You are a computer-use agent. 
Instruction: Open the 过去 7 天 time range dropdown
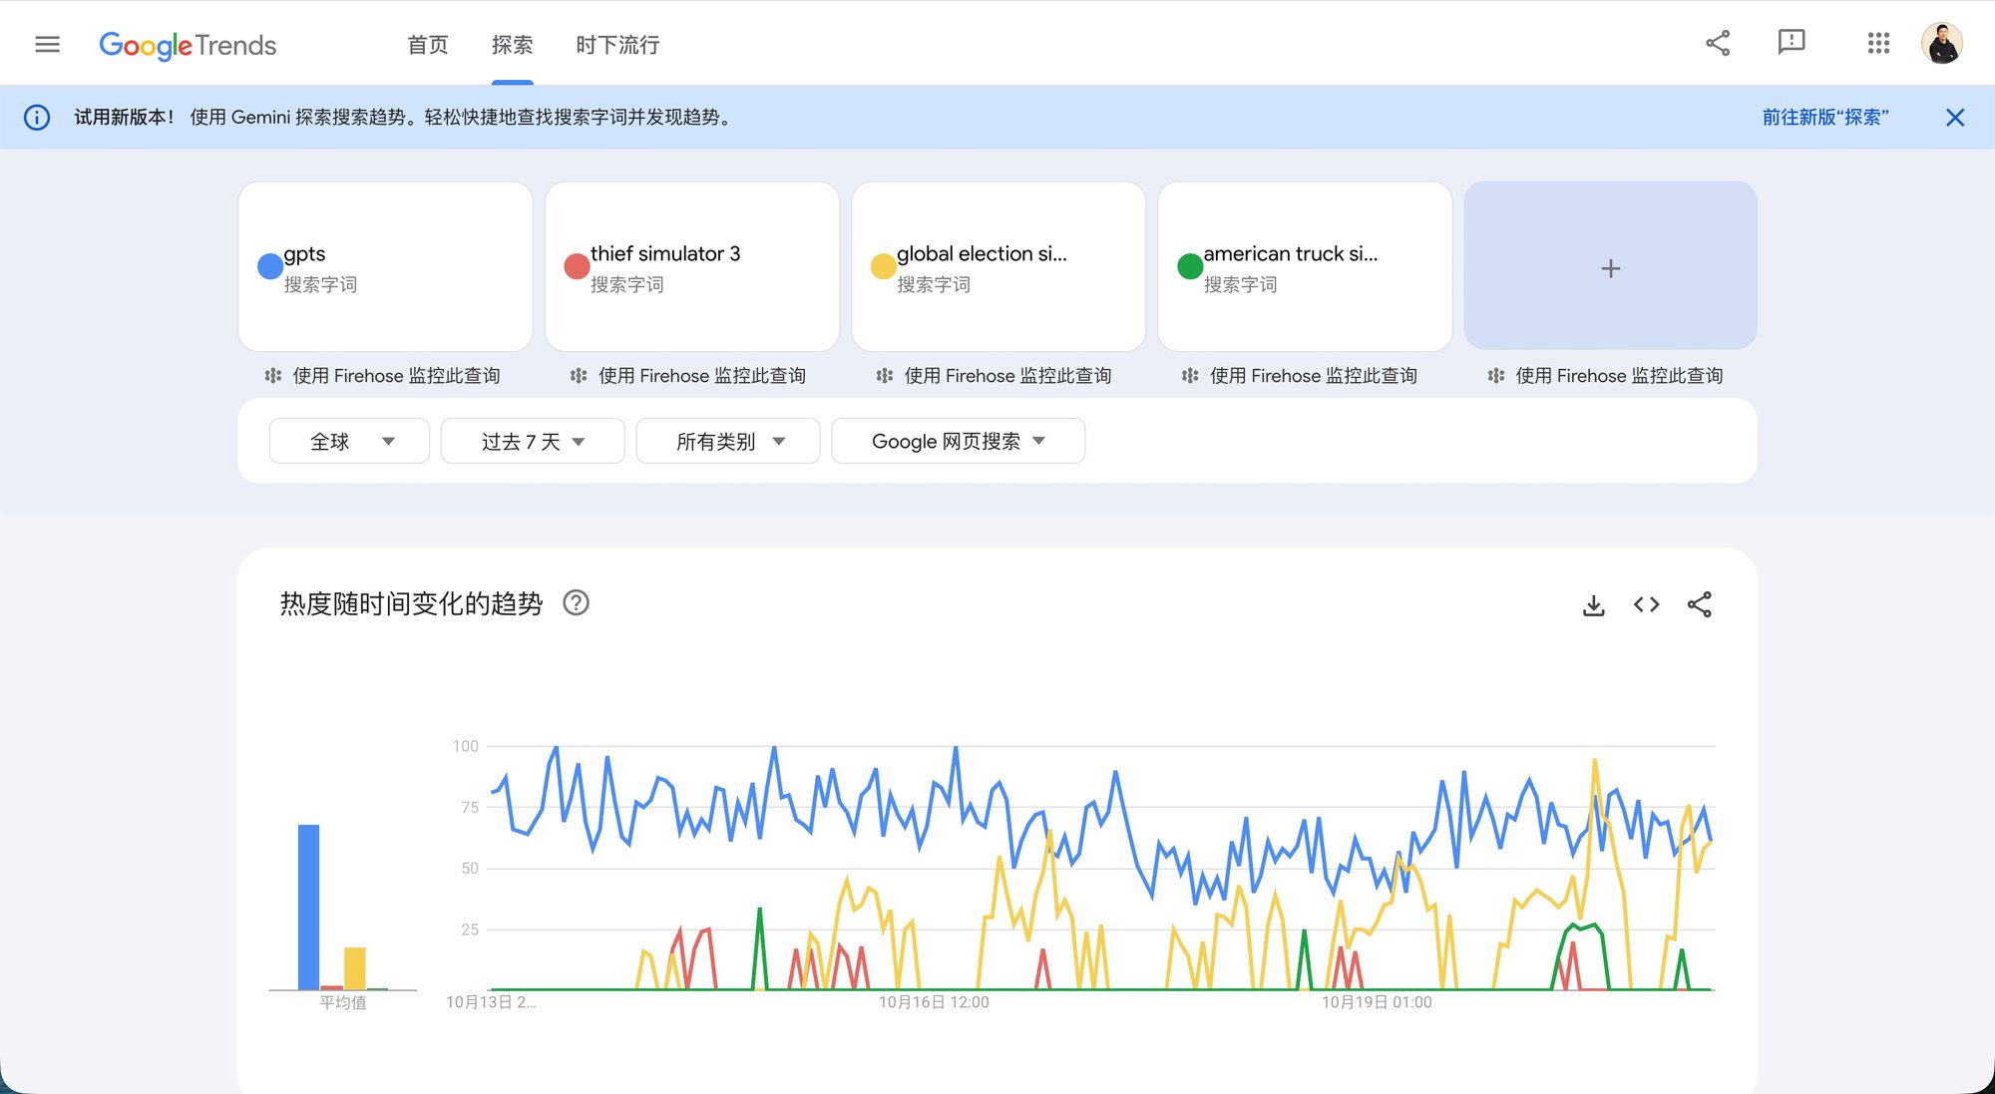click(533, 441)
